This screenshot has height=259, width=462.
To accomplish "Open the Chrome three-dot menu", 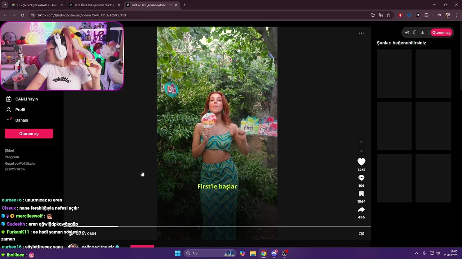I will click(457, 15).
